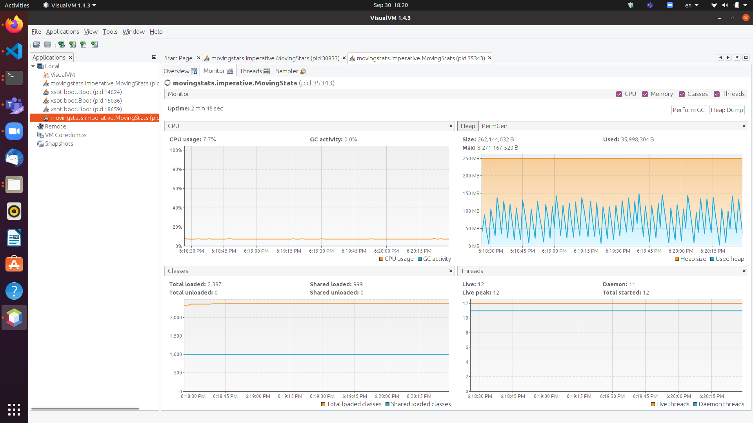
Task: Launch Firefox from the Ubuntu dock
Action: [14, 25]
